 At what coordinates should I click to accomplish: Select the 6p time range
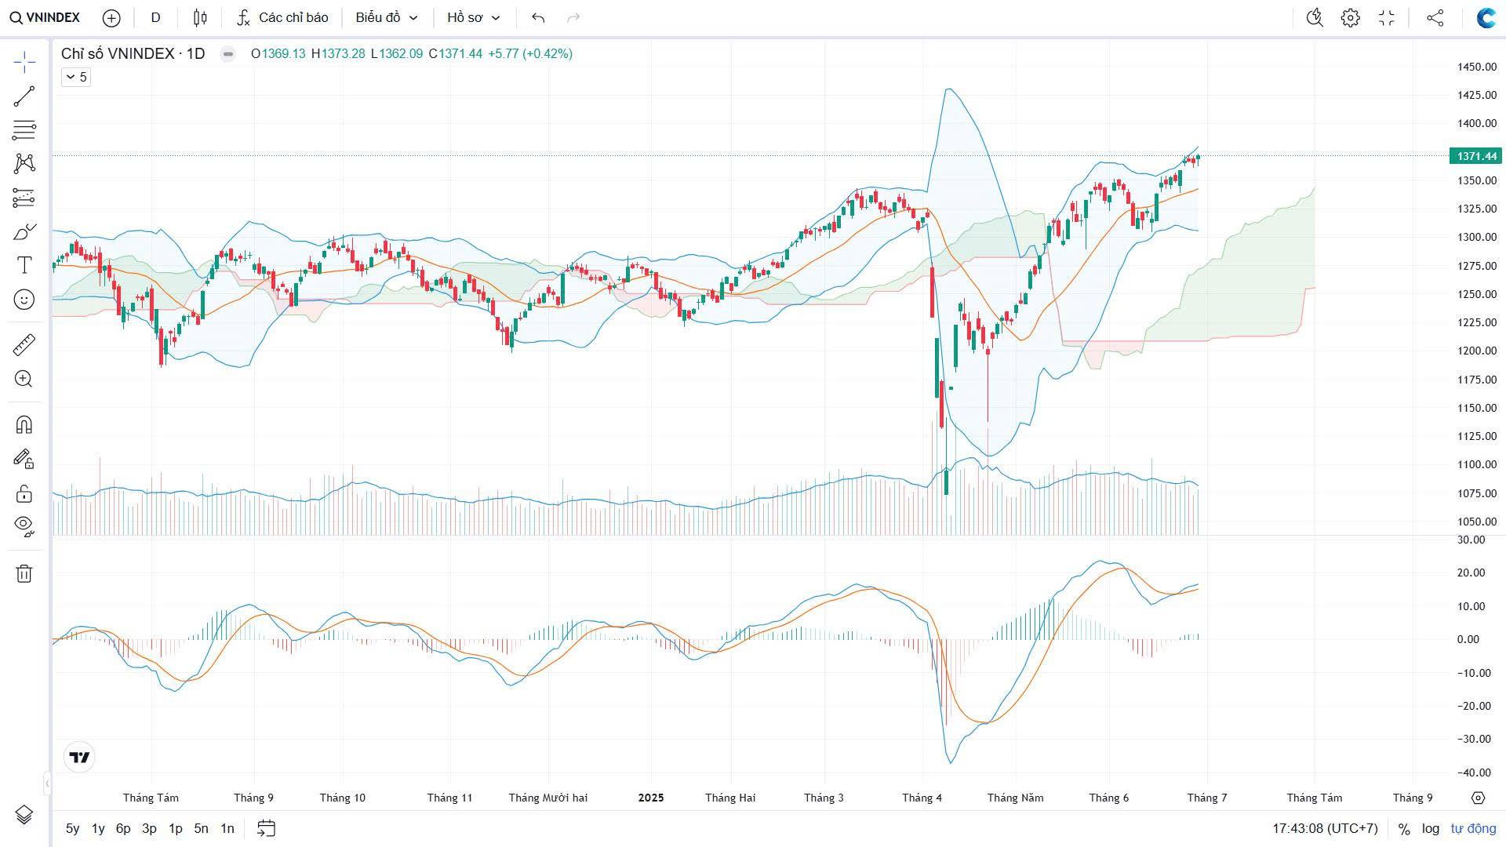point(123,828)
